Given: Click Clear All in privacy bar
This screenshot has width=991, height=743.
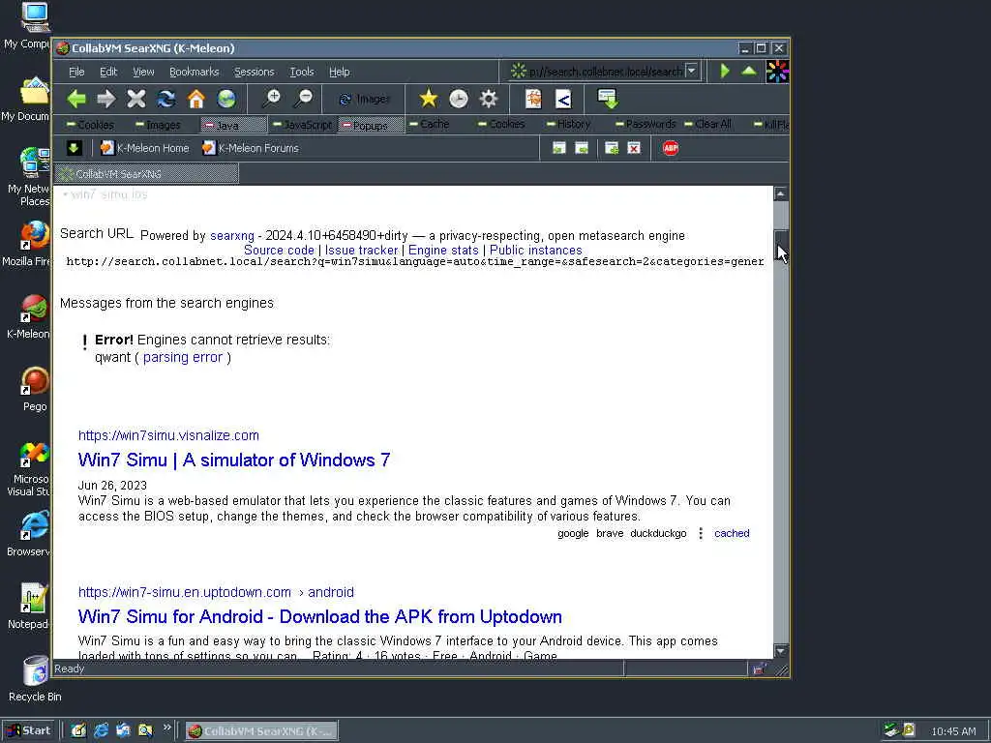Looking at the screenshot, I should point(707,124).
